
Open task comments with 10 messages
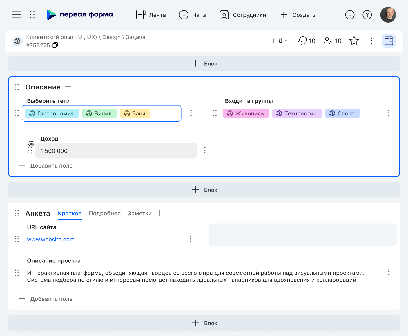[306, 41]
